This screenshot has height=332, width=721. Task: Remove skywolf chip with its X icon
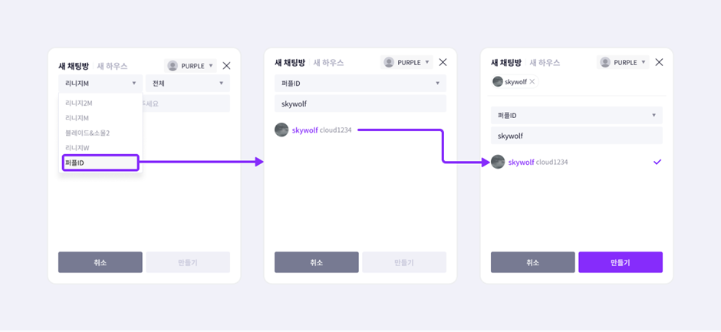532,82
